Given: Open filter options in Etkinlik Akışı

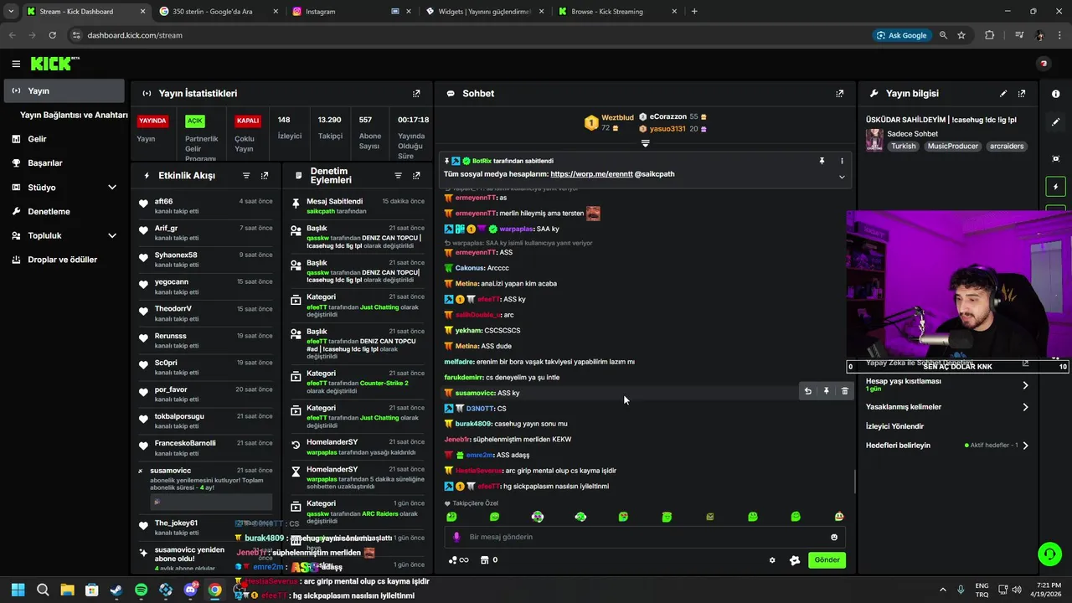Looking at the screenshot, I should click(x=246, y=176).
